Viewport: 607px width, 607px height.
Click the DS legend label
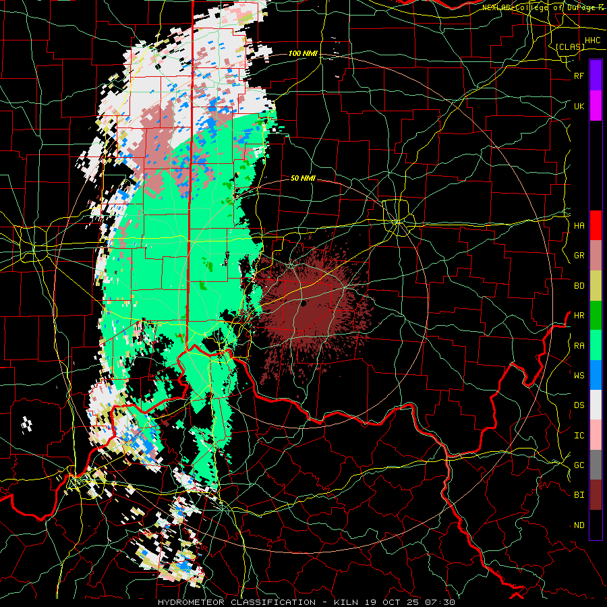pyautogui.click(x=579, y=405)
